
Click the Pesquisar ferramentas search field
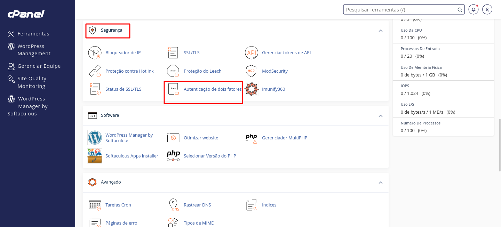click(400, 10)
